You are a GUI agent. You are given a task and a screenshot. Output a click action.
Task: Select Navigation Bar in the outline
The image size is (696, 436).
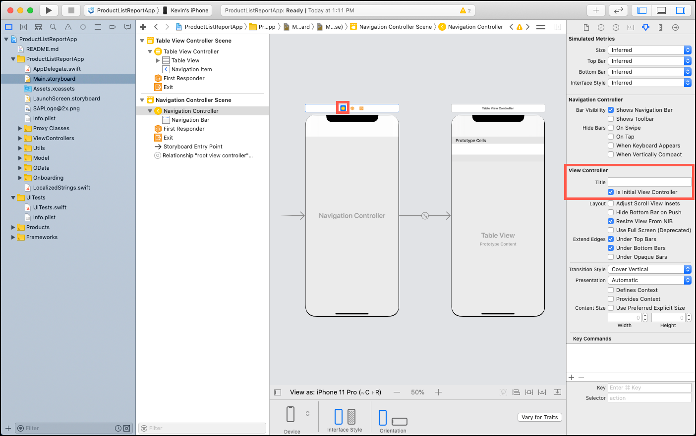click(x=190, y=120)
